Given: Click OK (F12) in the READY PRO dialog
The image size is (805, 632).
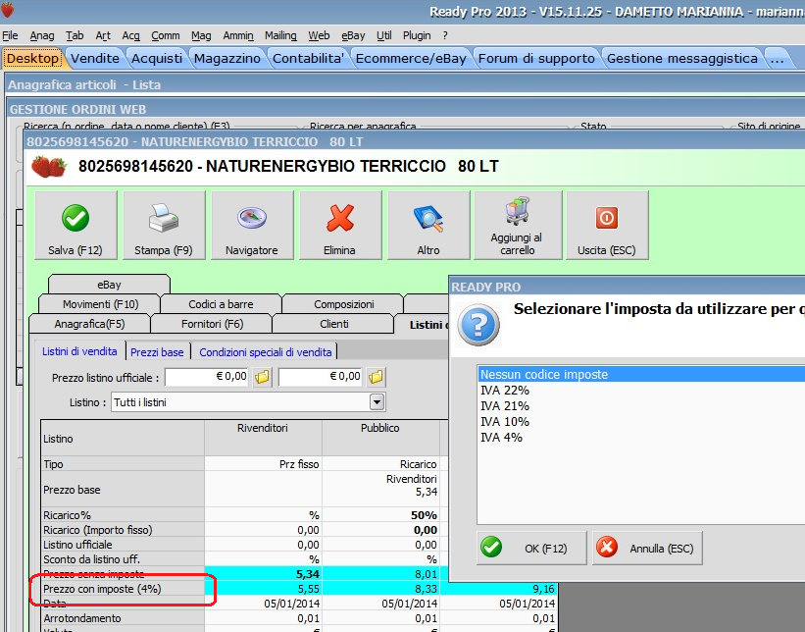Looking at the screenshot, I should (x=531, y=549).
